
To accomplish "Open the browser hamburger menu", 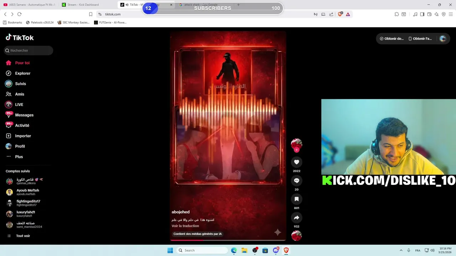I will [451, 14].
